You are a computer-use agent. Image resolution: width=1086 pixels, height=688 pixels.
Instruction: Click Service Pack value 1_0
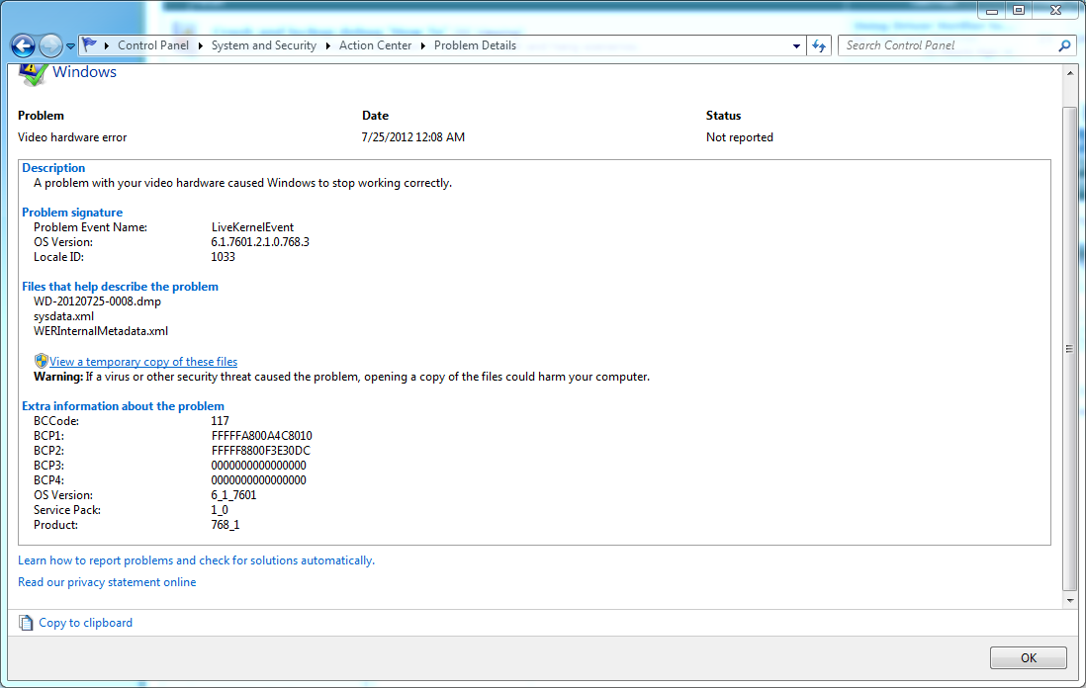220,510
